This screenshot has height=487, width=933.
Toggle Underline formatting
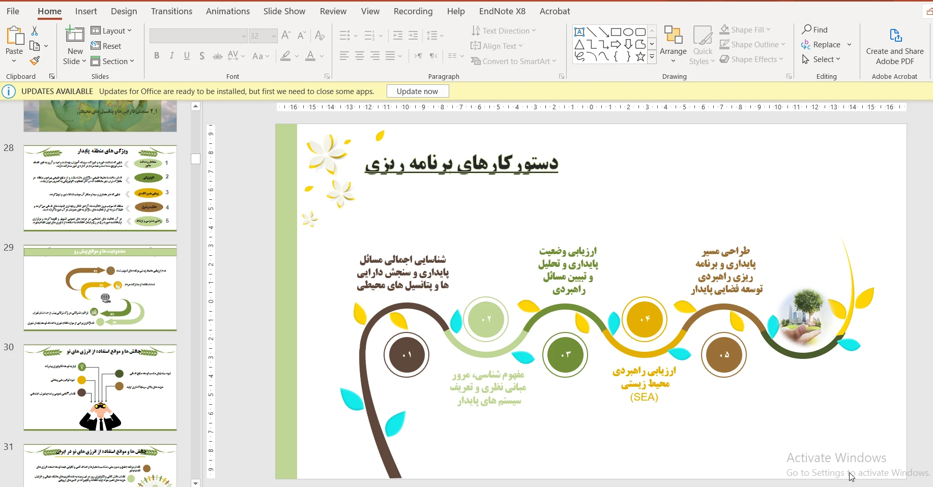[x=187, y=56]
